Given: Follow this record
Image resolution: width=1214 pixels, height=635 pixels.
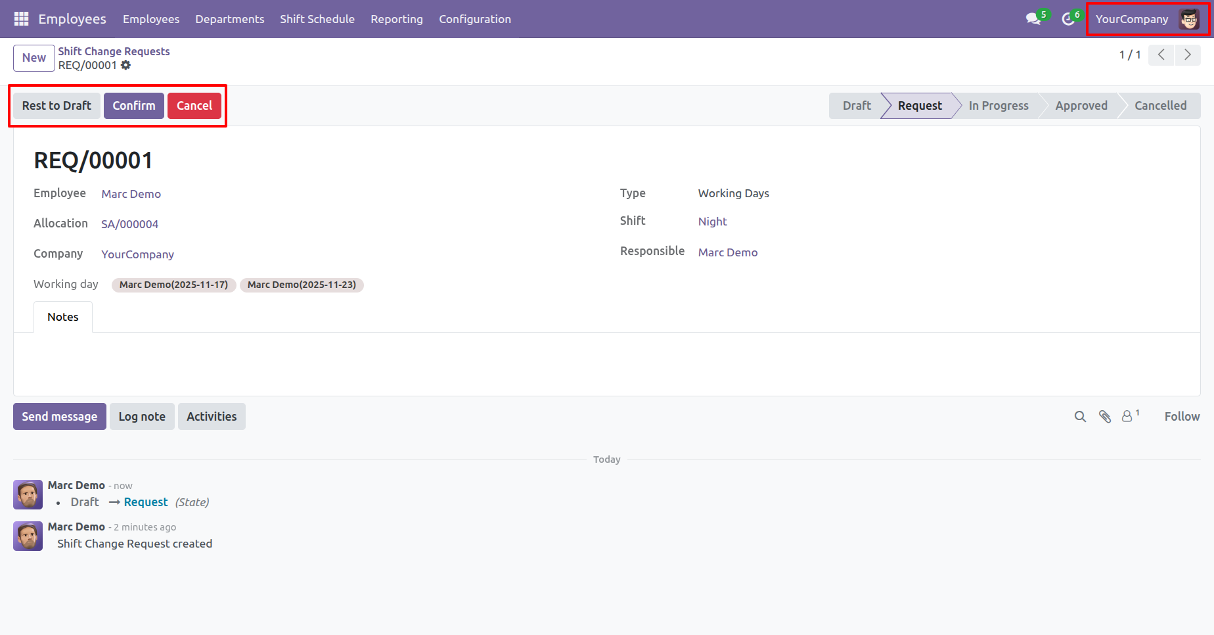Looking at the screenshot, I should (x=1182, y=417).
